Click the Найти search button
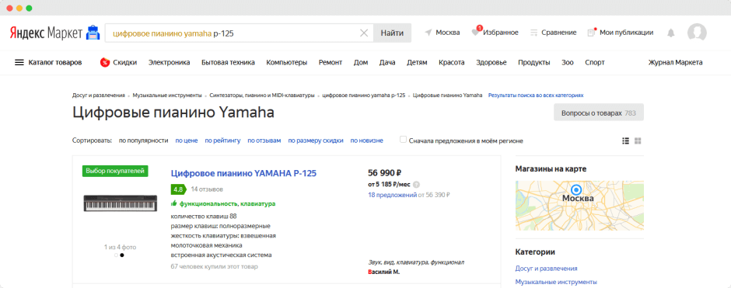731x288 pixels. pos(392,33)
